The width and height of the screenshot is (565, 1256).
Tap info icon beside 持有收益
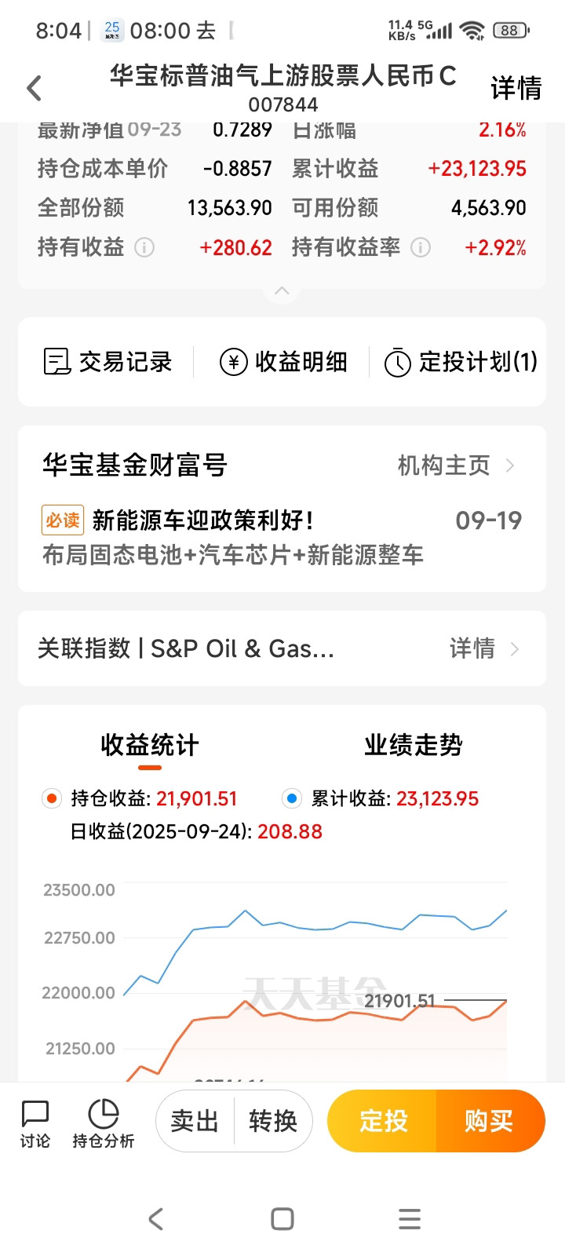[x=144, y=248]
